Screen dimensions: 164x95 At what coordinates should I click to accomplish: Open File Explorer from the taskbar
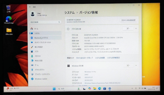(95, 89)
